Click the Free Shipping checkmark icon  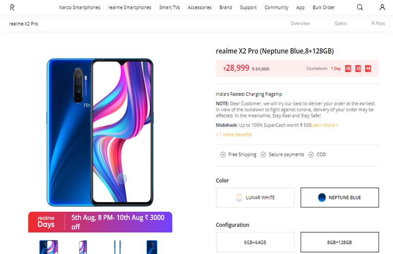223,155
